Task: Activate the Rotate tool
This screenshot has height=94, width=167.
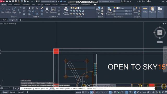Action: click(33, 8)
